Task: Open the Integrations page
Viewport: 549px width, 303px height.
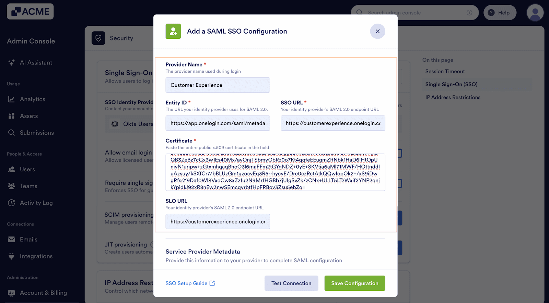Action: point(36,256)
